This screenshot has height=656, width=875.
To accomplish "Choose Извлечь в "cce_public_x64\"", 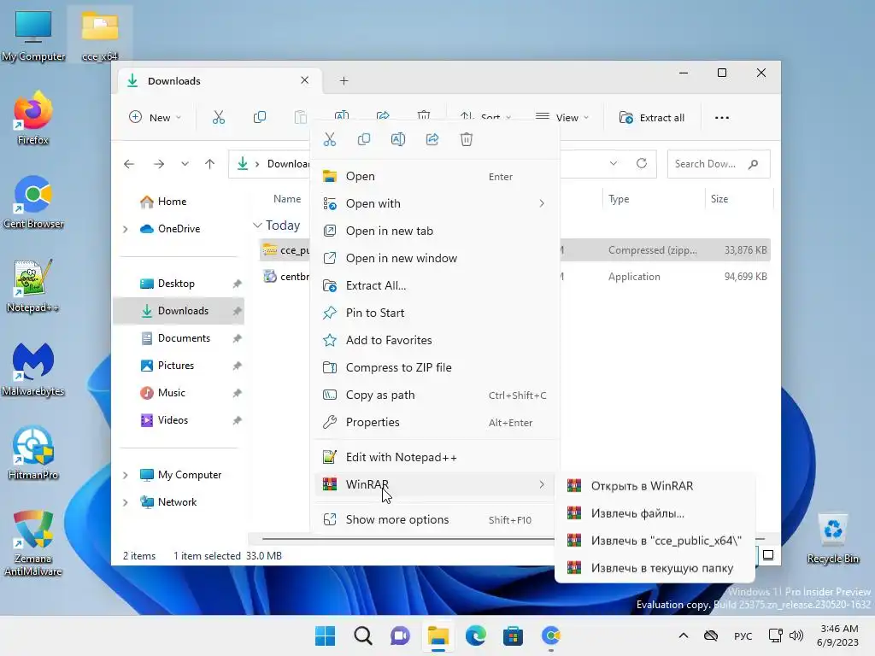I will click(655, 541).
